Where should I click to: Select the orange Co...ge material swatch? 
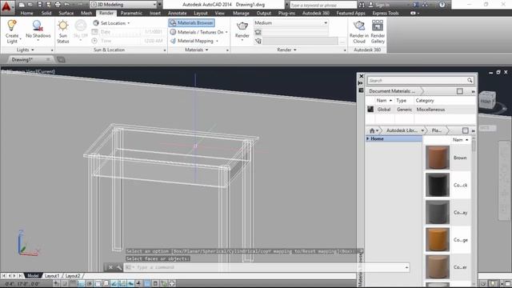coord(438,240)
